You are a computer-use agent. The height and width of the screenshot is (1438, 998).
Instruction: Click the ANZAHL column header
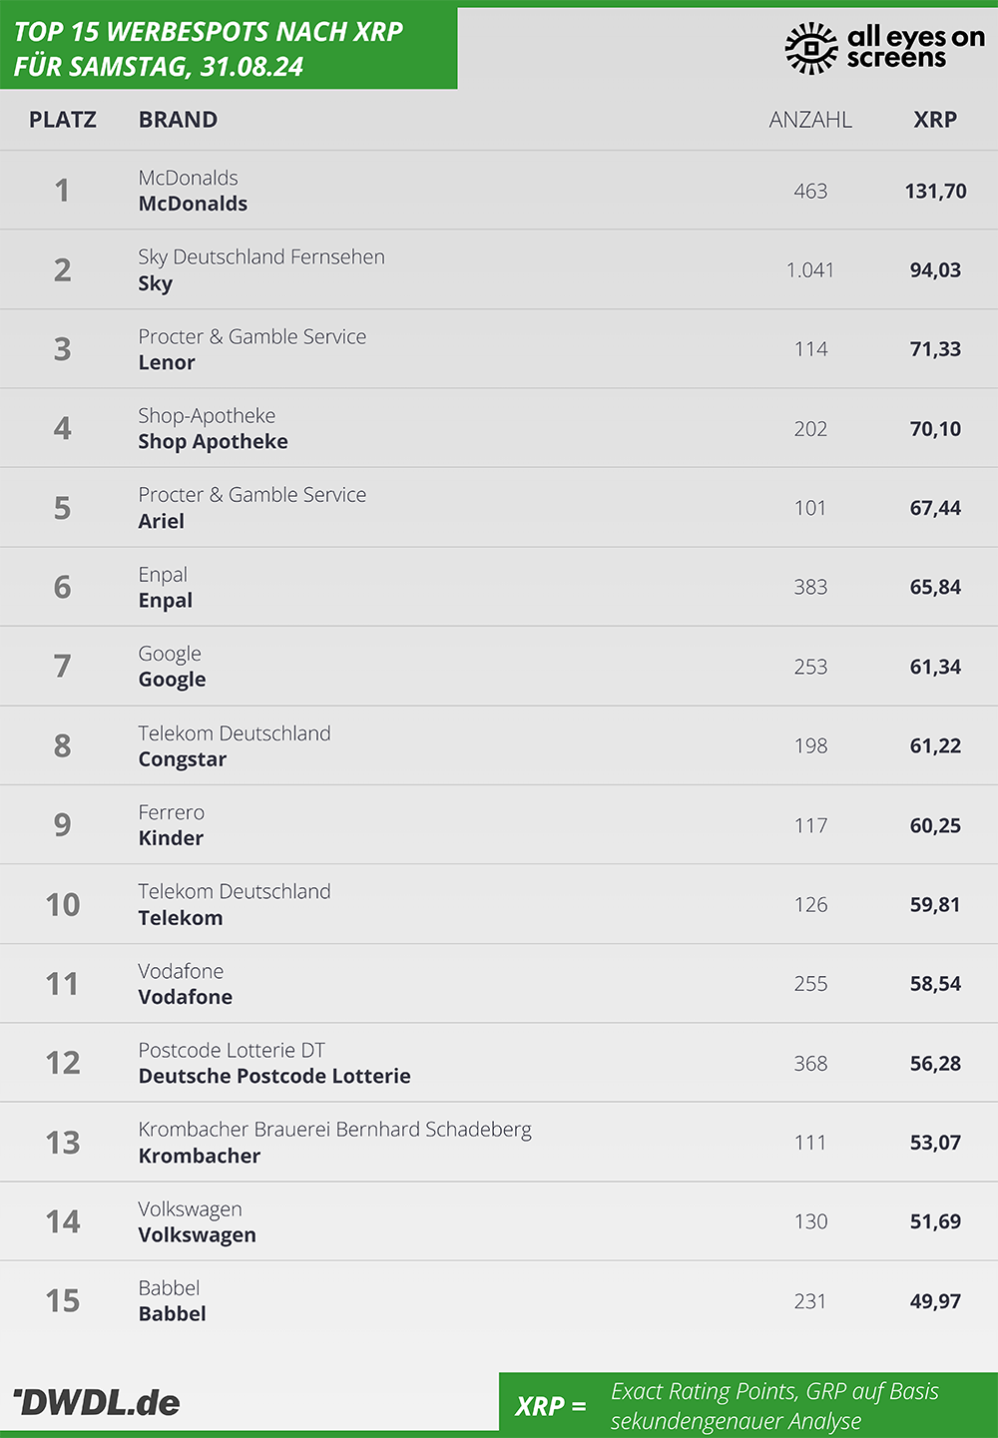(x=810, y=120)
